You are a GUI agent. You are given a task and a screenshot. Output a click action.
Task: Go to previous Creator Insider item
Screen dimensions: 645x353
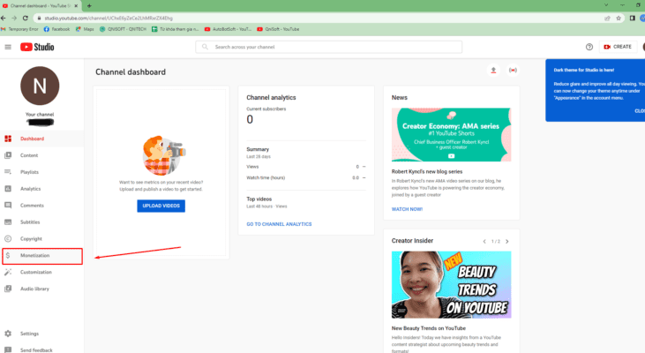tap(484, 242)
